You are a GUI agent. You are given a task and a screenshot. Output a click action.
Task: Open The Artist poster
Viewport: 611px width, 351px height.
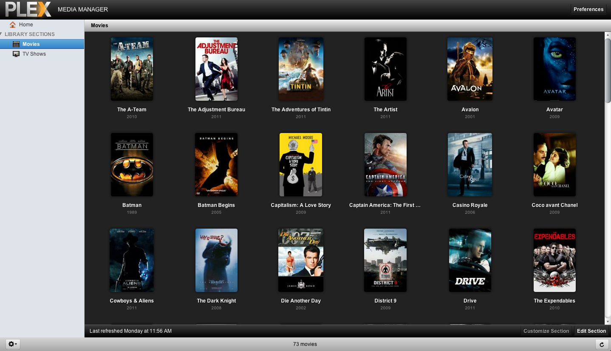(x=385, y=69)
